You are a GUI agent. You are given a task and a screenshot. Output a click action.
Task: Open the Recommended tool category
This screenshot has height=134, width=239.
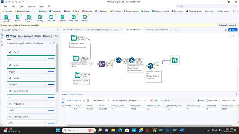(23, 11)
